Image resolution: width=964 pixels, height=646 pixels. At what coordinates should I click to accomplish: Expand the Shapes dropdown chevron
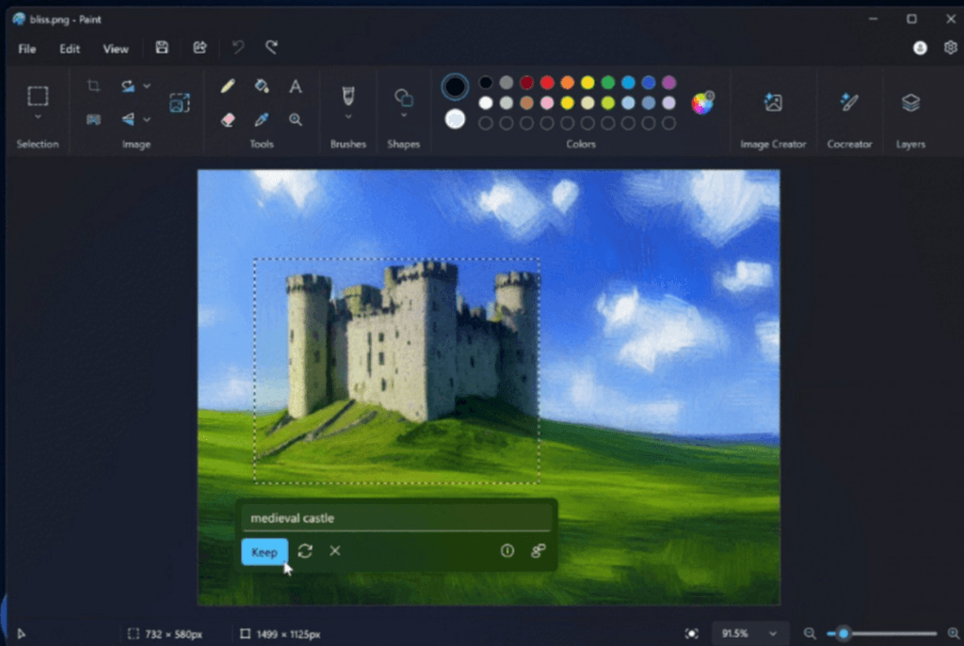point(403,116)
